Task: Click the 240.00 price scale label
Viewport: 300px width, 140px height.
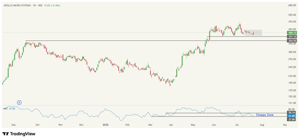Action: (x=292, y=67)
